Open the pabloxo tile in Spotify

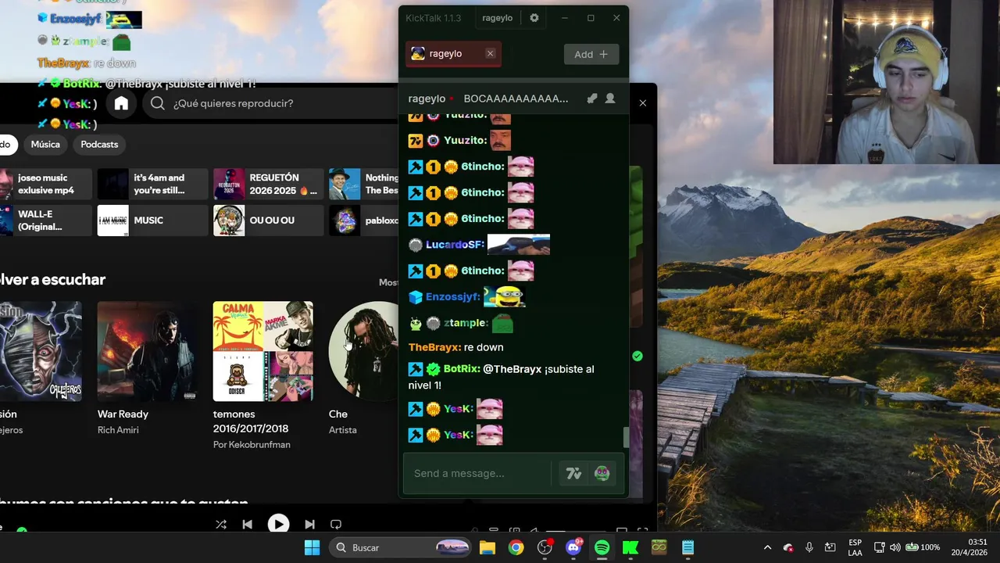[x=364, y=221]
